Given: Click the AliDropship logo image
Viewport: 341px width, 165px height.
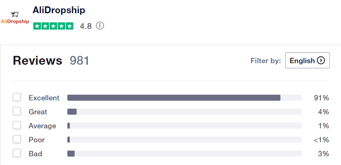Looking at the screenshot, I should pyautogui.click(x=15, y=18).
